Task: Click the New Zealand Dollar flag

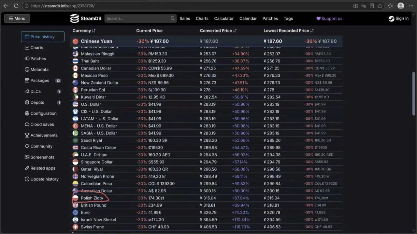Action: [x=75, y=83]
